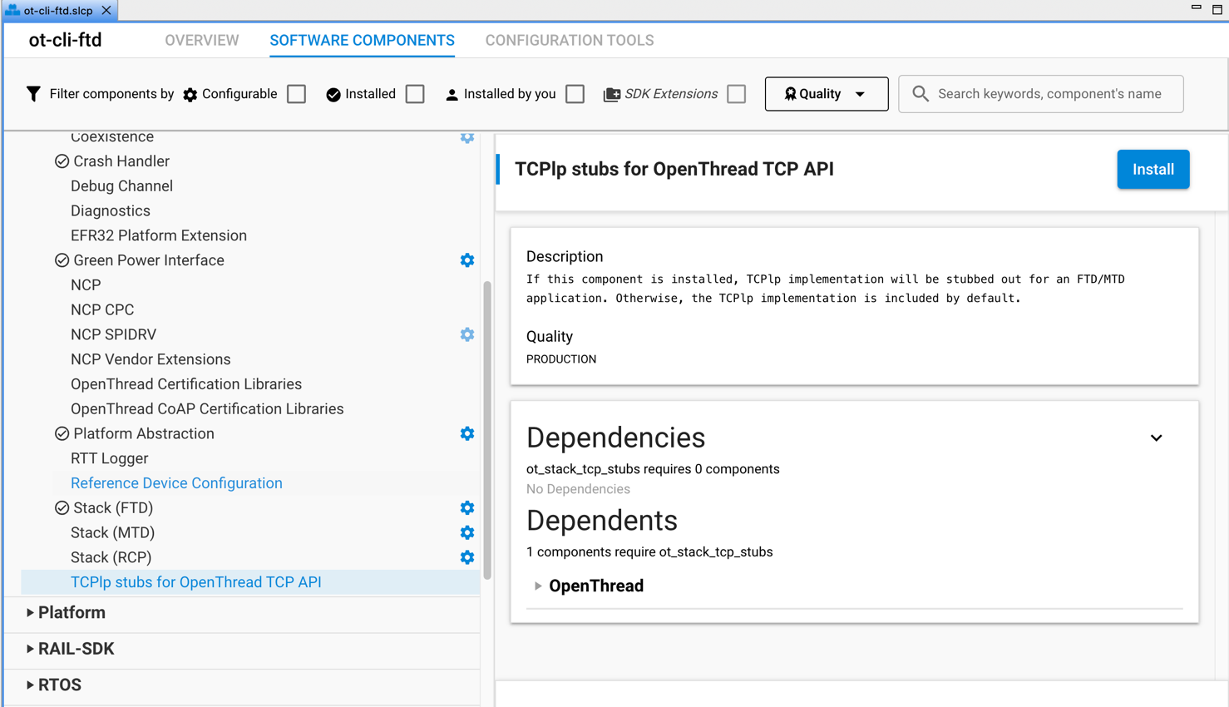Open Platform Abstraction settings gear

tap(466, 433)
